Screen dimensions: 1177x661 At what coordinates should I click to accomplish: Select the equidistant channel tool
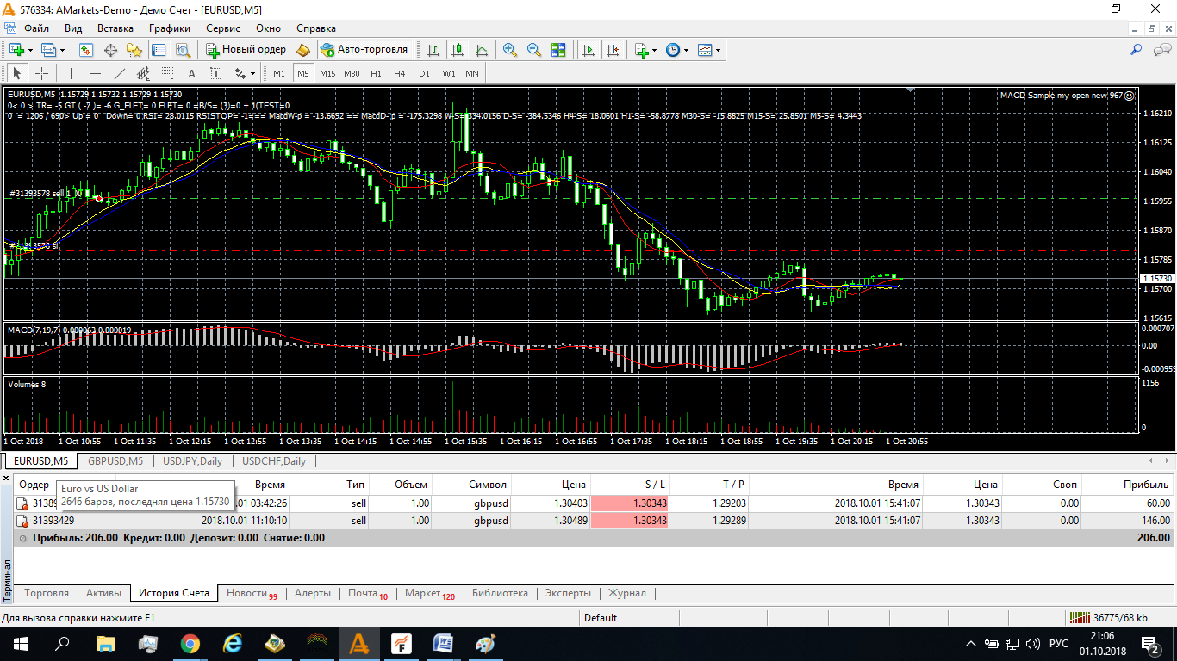(144, 73)
